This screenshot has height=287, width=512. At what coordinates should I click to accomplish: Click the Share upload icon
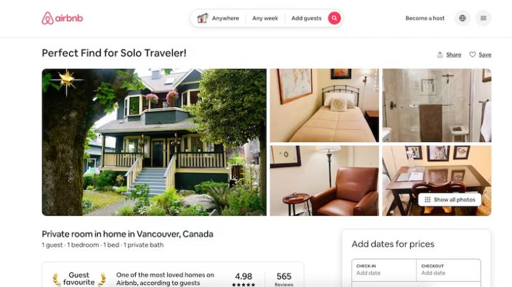[x=440, y=55]
